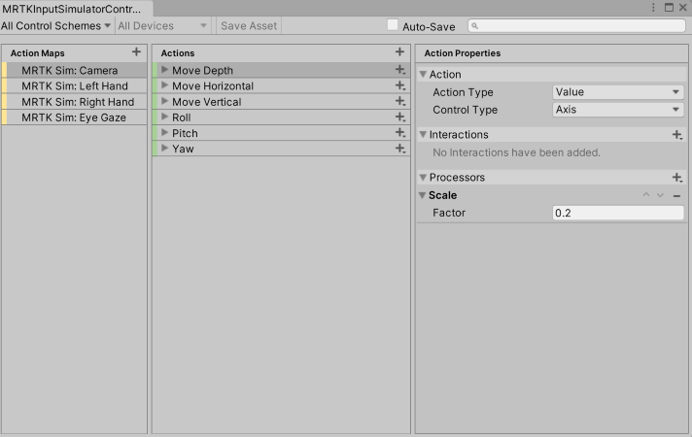The image size is (692, 437).
Task: Open the Control Type Axis dropdown
Action: pos(618,110)
